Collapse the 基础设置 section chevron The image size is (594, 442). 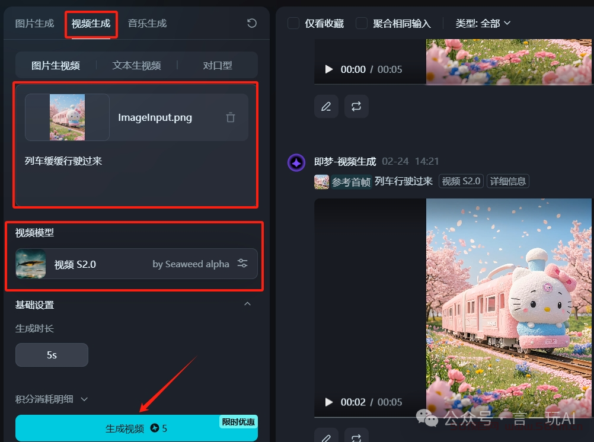point(247,304)
